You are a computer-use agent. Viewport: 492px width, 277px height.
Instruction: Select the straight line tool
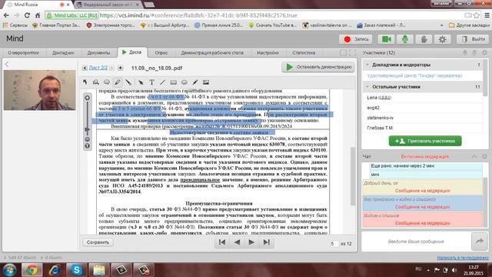click(x=162, y=82)
